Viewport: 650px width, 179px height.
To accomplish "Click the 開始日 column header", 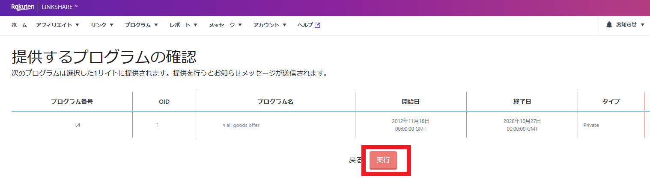I will pos(410,102).
